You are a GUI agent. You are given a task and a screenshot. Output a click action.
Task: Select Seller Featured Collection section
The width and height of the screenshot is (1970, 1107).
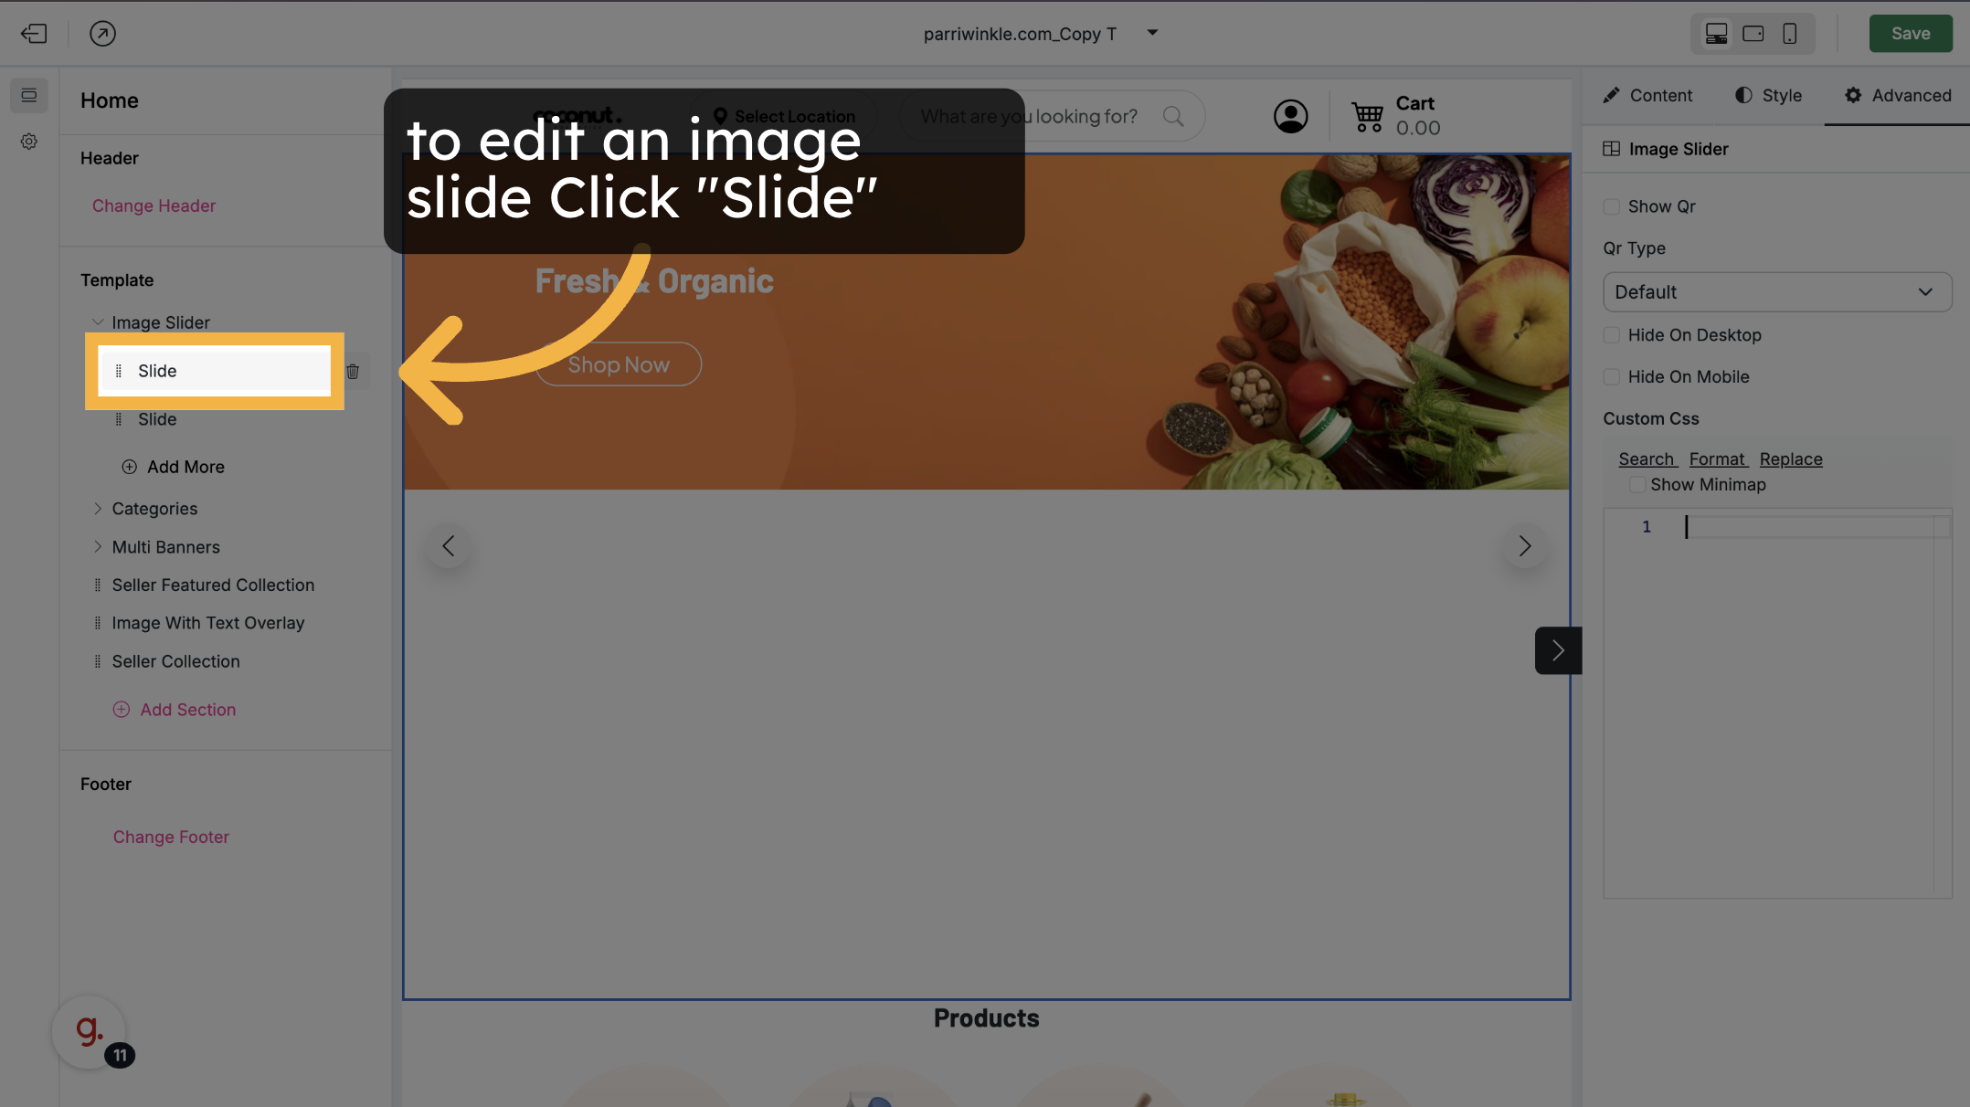(x=213, y=585)
